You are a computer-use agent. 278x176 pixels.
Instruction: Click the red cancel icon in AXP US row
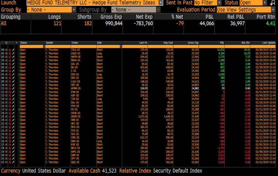(10, 96)
